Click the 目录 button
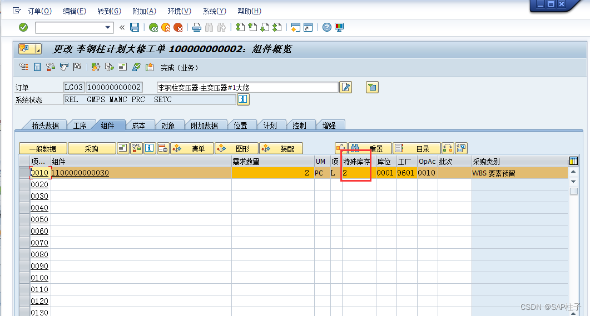Screen dimensions: 590x316 click(x=417, y=149)
